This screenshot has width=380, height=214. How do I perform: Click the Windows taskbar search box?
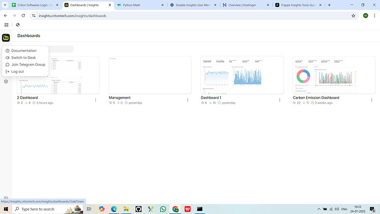47,209
